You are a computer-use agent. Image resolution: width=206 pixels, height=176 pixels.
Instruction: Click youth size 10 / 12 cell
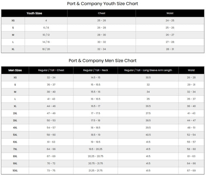[x=46, y=35]
